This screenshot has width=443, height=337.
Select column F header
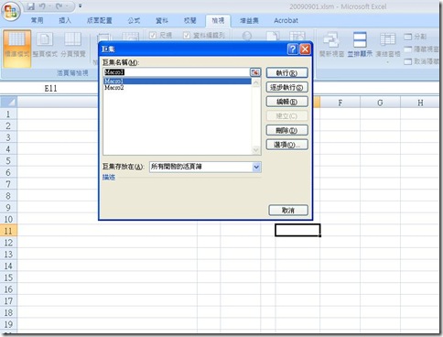[340, 103]
